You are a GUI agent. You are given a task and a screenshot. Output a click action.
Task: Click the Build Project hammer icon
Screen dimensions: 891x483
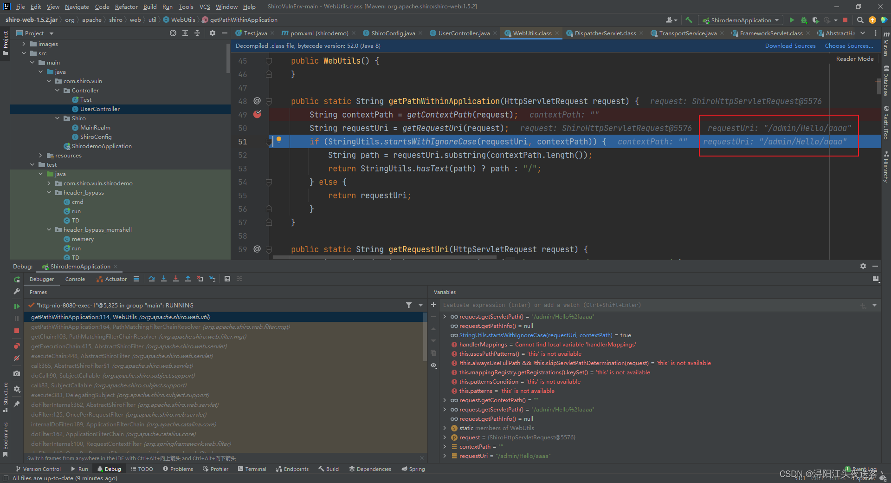[689, 20]
